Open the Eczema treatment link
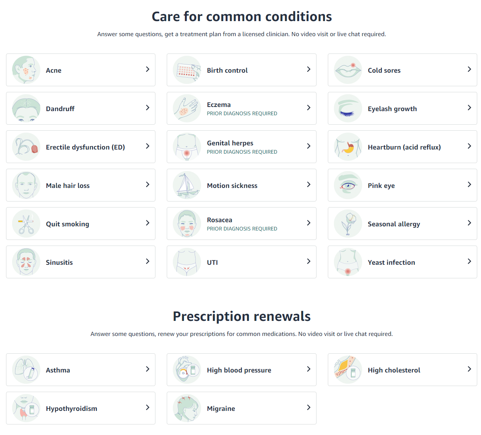The height and width of the screenshot is (435, 481). tap(219, 105)
